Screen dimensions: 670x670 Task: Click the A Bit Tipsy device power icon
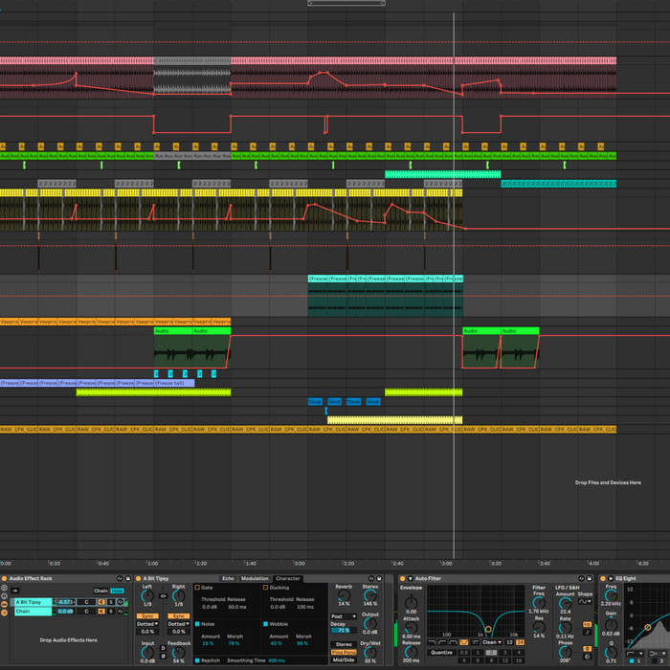coord(139,579)
